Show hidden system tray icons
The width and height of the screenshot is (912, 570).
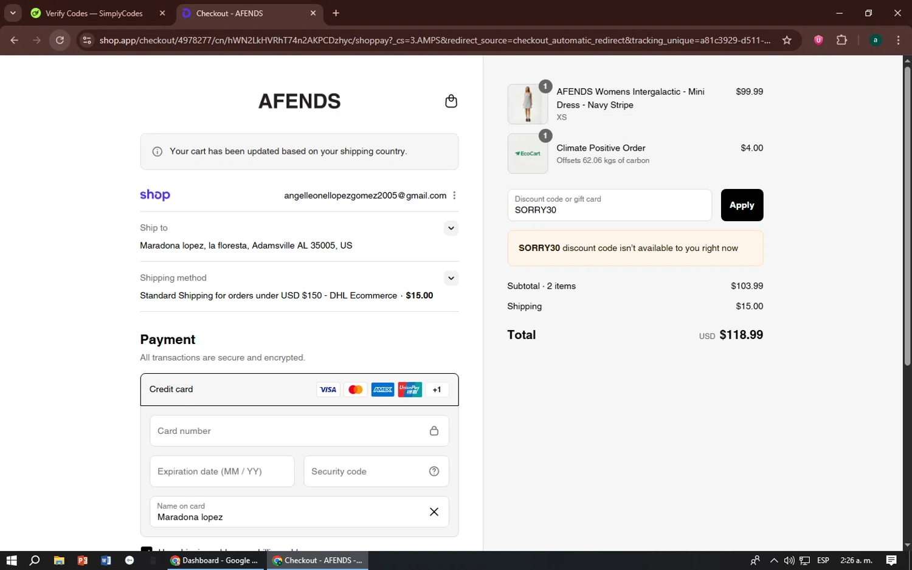pyautogui.click(x=773, y=560)
